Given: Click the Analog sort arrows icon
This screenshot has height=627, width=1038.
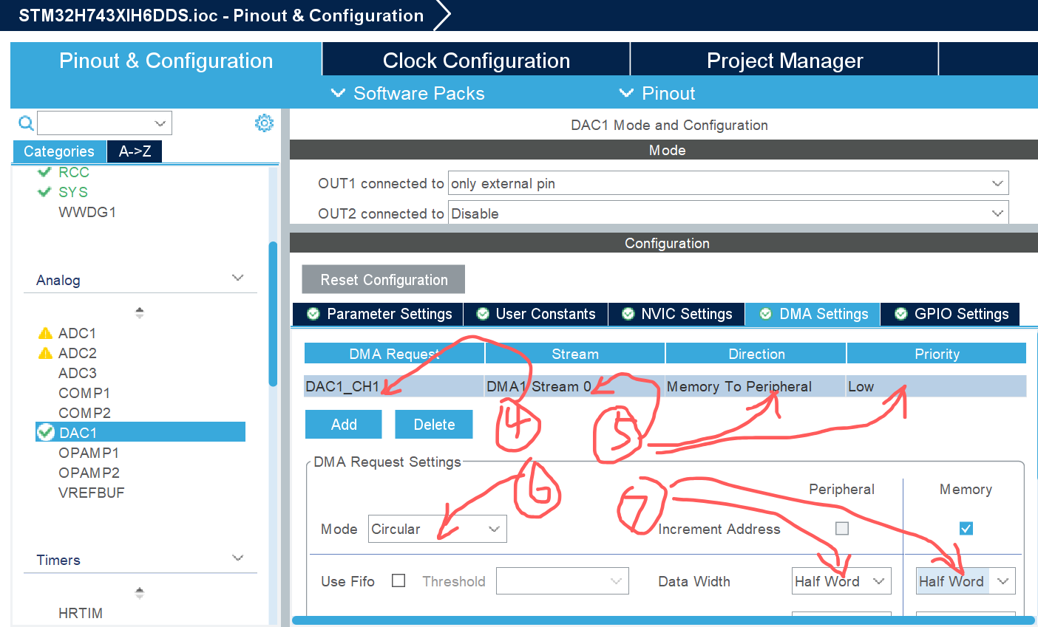Looking at the screenshot, I should tap(140, 313).
